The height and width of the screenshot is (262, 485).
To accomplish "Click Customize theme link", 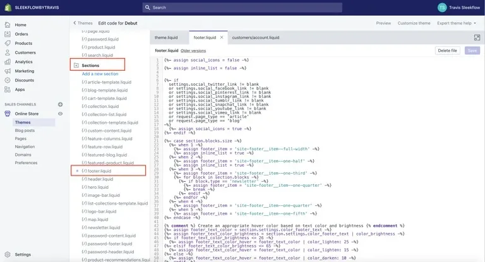I will pyautogui.click(x=414, y=23).
